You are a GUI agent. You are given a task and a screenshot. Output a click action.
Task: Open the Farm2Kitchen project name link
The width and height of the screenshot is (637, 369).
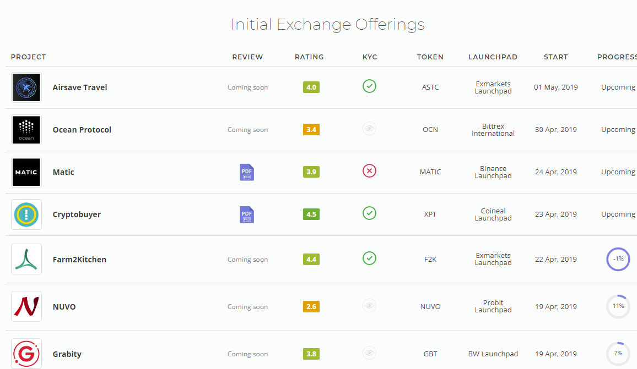click(79, 260)
